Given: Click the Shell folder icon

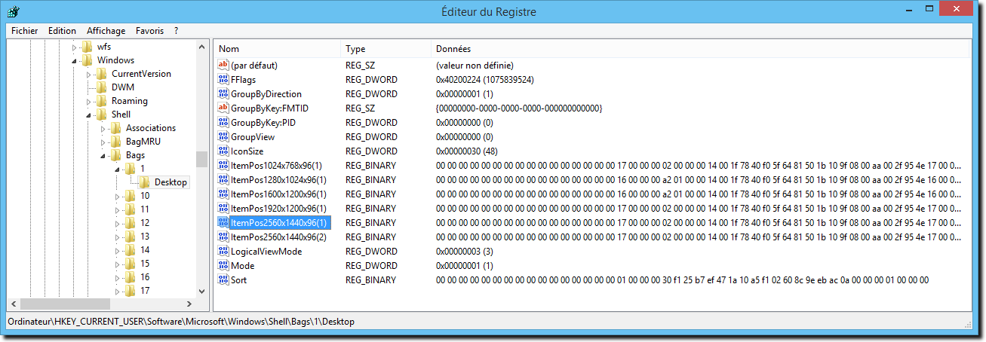Looking at the screenshot, I should click(x=102, y=115).
